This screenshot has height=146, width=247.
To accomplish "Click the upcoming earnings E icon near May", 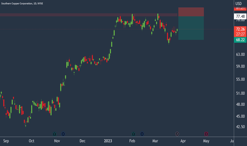I will [206, 134].
